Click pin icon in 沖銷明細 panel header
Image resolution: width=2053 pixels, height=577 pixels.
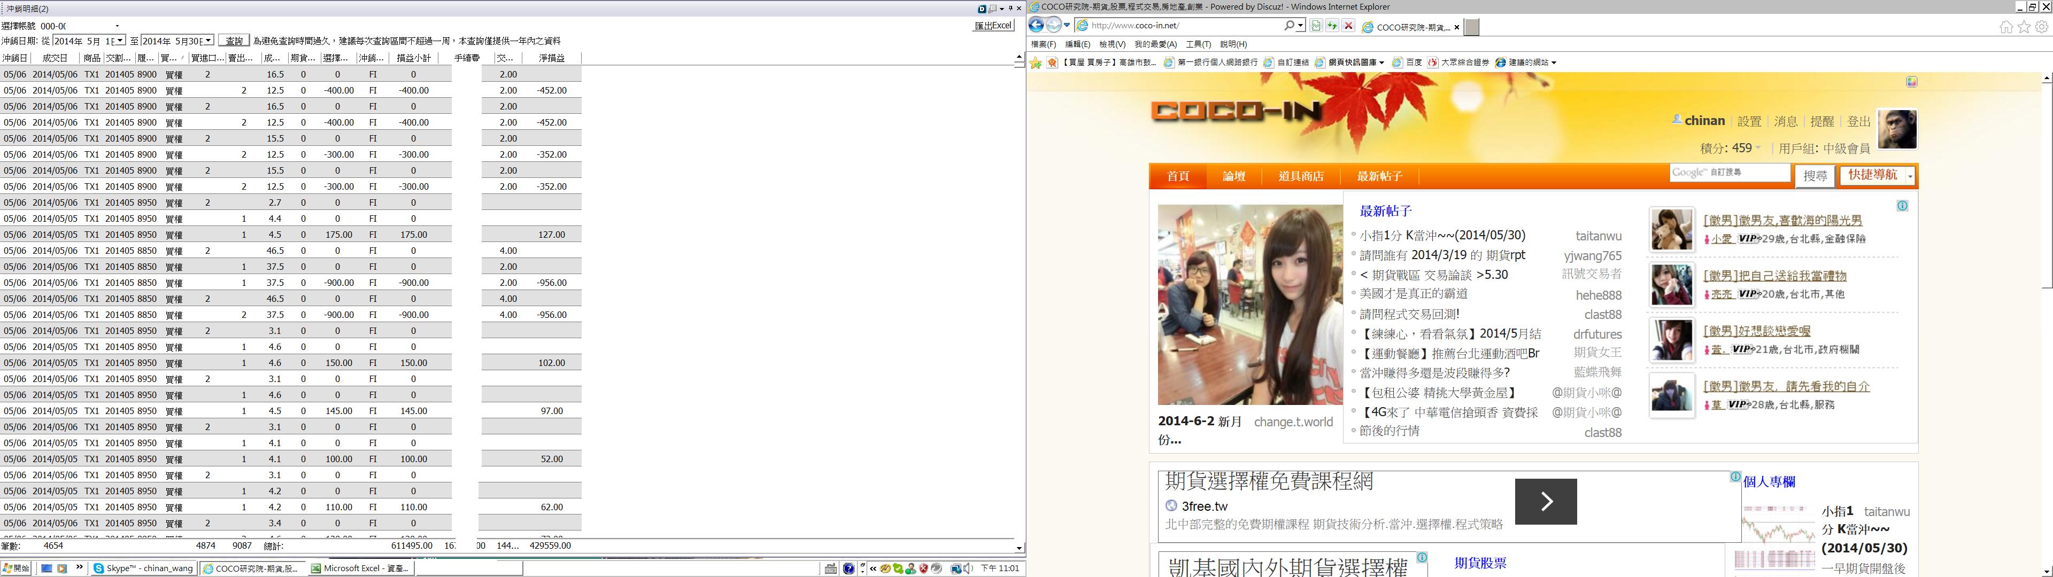click(x=1010, y=9)
